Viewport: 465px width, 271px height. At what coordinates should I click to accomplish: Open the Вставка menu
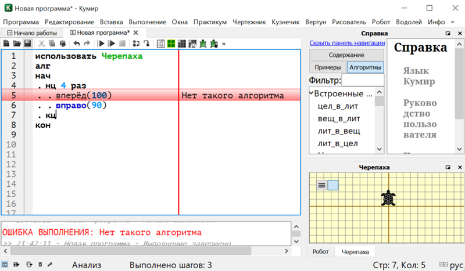coord(111,22)
